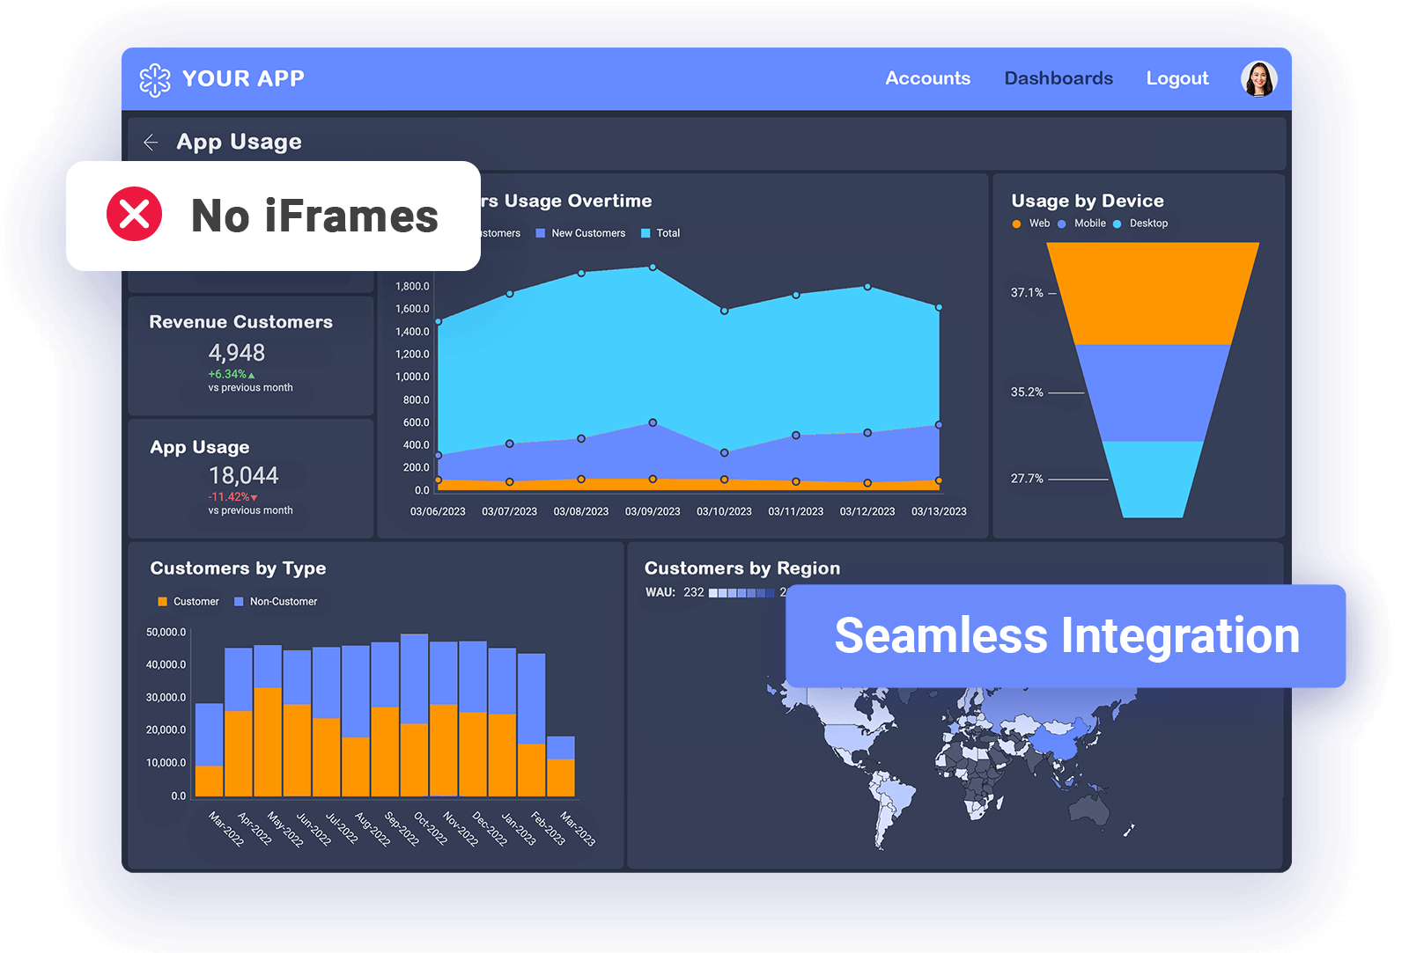
Task: Click the -11.42% change indicator
Action: point(232,497)
